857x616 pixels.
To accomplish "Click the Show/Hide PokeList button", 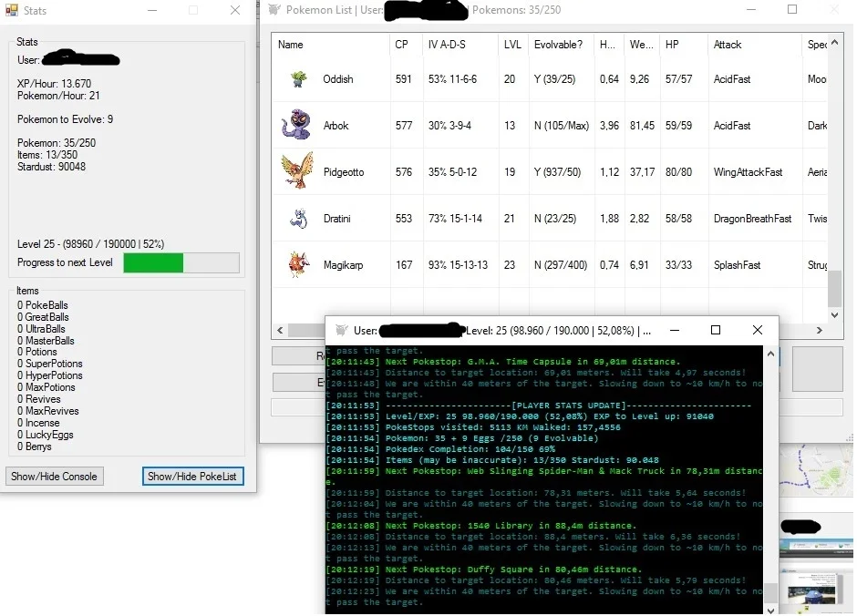I will pos(192,477).
